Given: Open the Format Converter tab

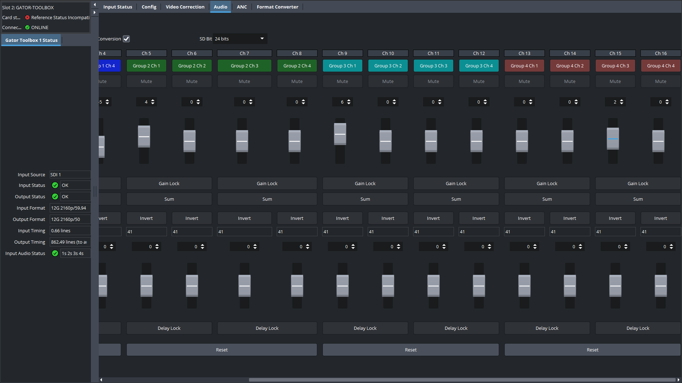Looking at the screenshot, I should 277,7.
